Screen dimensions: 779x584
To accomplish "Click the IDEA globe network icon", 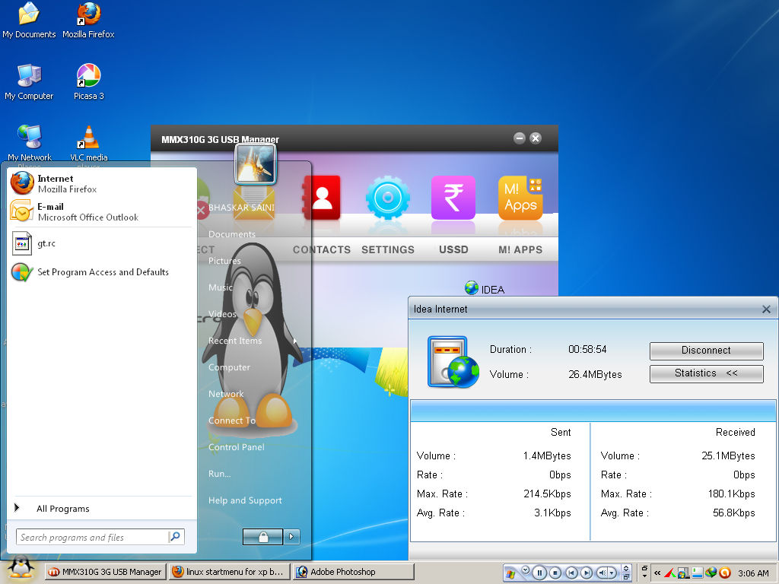I will [472, 287].
